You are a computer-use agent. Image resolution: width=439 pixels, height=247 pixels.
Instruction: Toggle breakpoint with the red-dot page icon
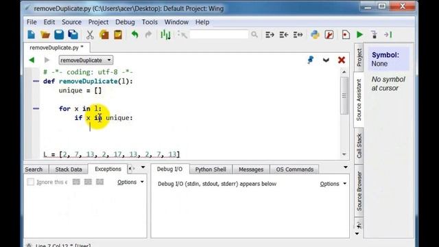click(346, 35)
